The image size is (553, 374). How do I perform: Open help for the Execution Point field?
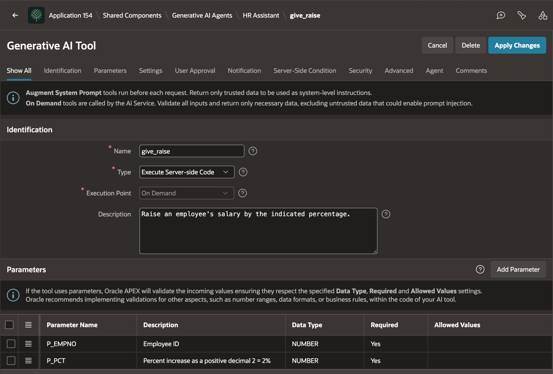tap(242, 193)
